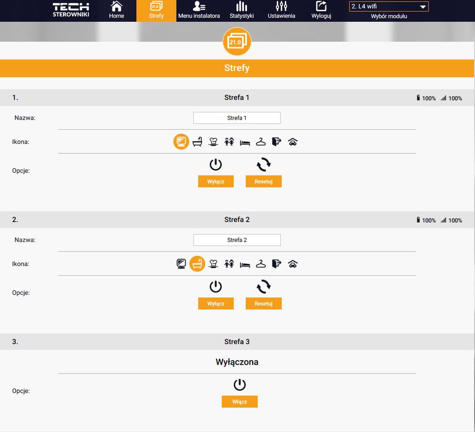
Task: Click the reset arrows icon in Strefa 1
Action: [263, 165]
